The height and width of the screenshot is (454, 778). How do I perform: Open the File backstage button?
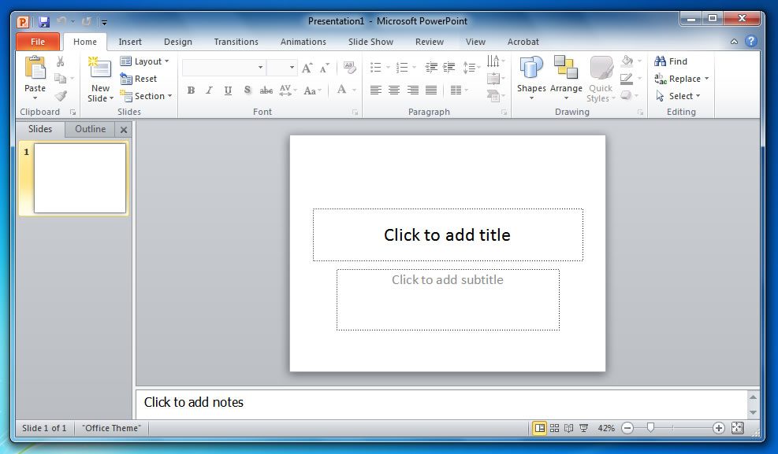click(x=37, y=42)
